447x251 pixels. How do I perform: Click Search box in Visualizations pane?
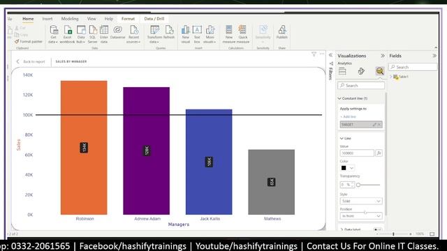[361, 86]
